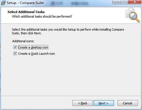Click the disabled maximize window button
This screenshot has height=110, width=142.
tap(124, 2)
